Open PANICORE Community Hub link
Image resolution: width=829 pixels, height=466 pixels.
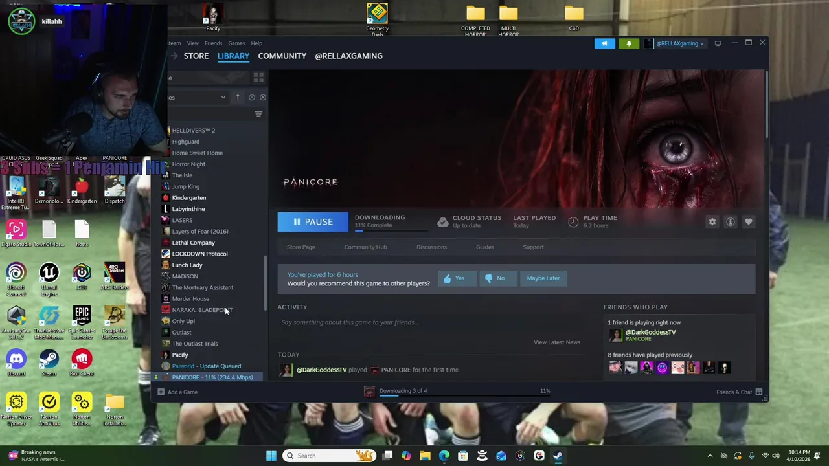pos(365,247)
